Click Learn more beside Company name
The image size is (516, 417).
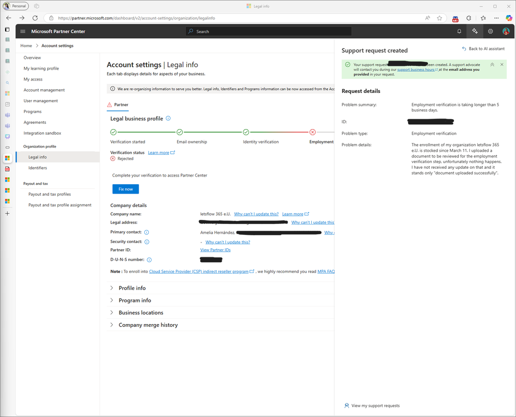[295, 214]
